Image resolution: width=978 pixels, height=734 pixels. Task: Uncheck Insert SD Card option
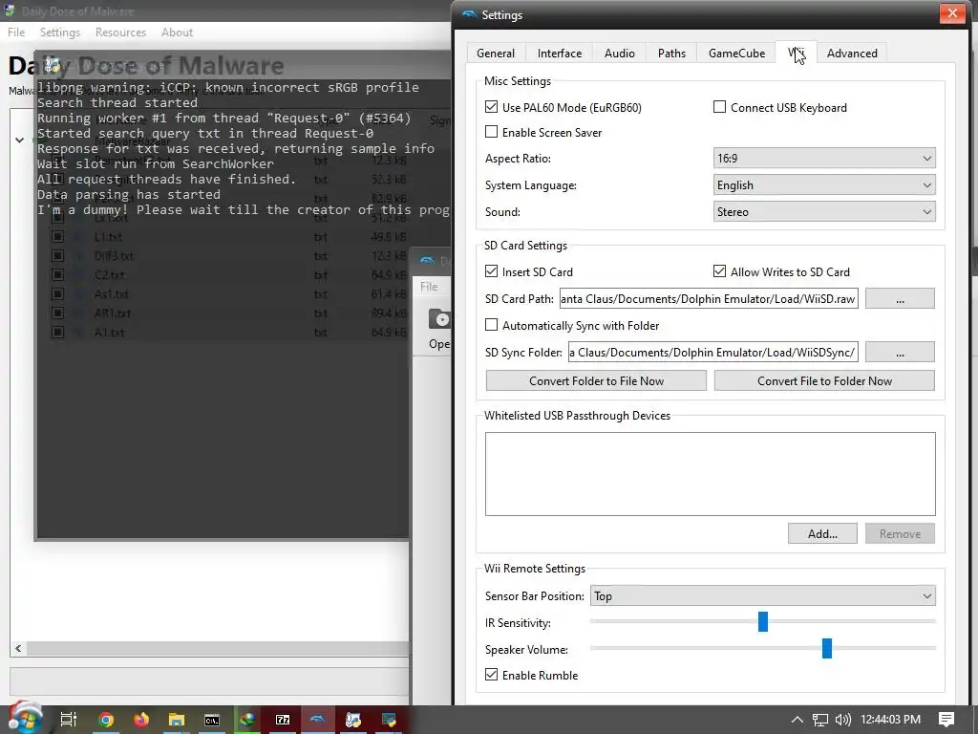point(492,271)
